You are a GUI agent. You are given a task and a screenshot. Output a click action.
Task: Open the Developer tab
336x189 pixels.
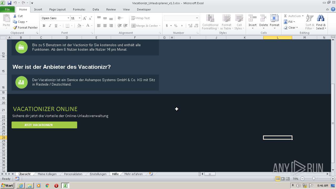click(144, 9)
